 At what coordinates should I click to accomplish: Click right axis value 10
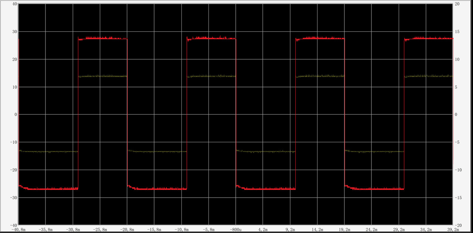point(457,59)
